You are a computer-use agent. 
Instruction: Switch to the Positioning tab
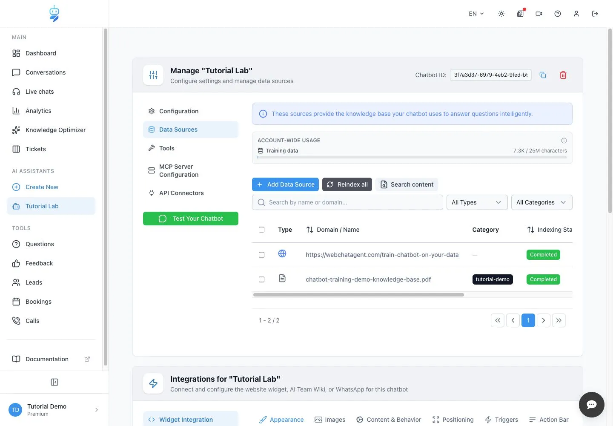[453, 420]
